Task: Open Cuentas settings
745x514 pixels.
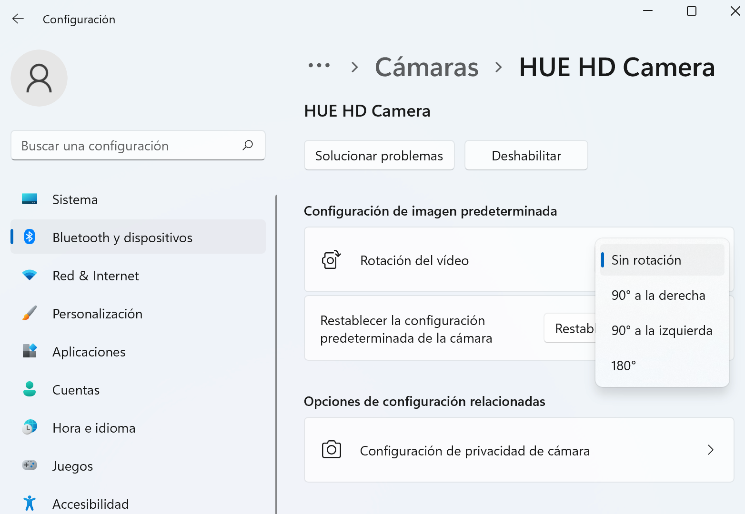Action: click(138, 390)
